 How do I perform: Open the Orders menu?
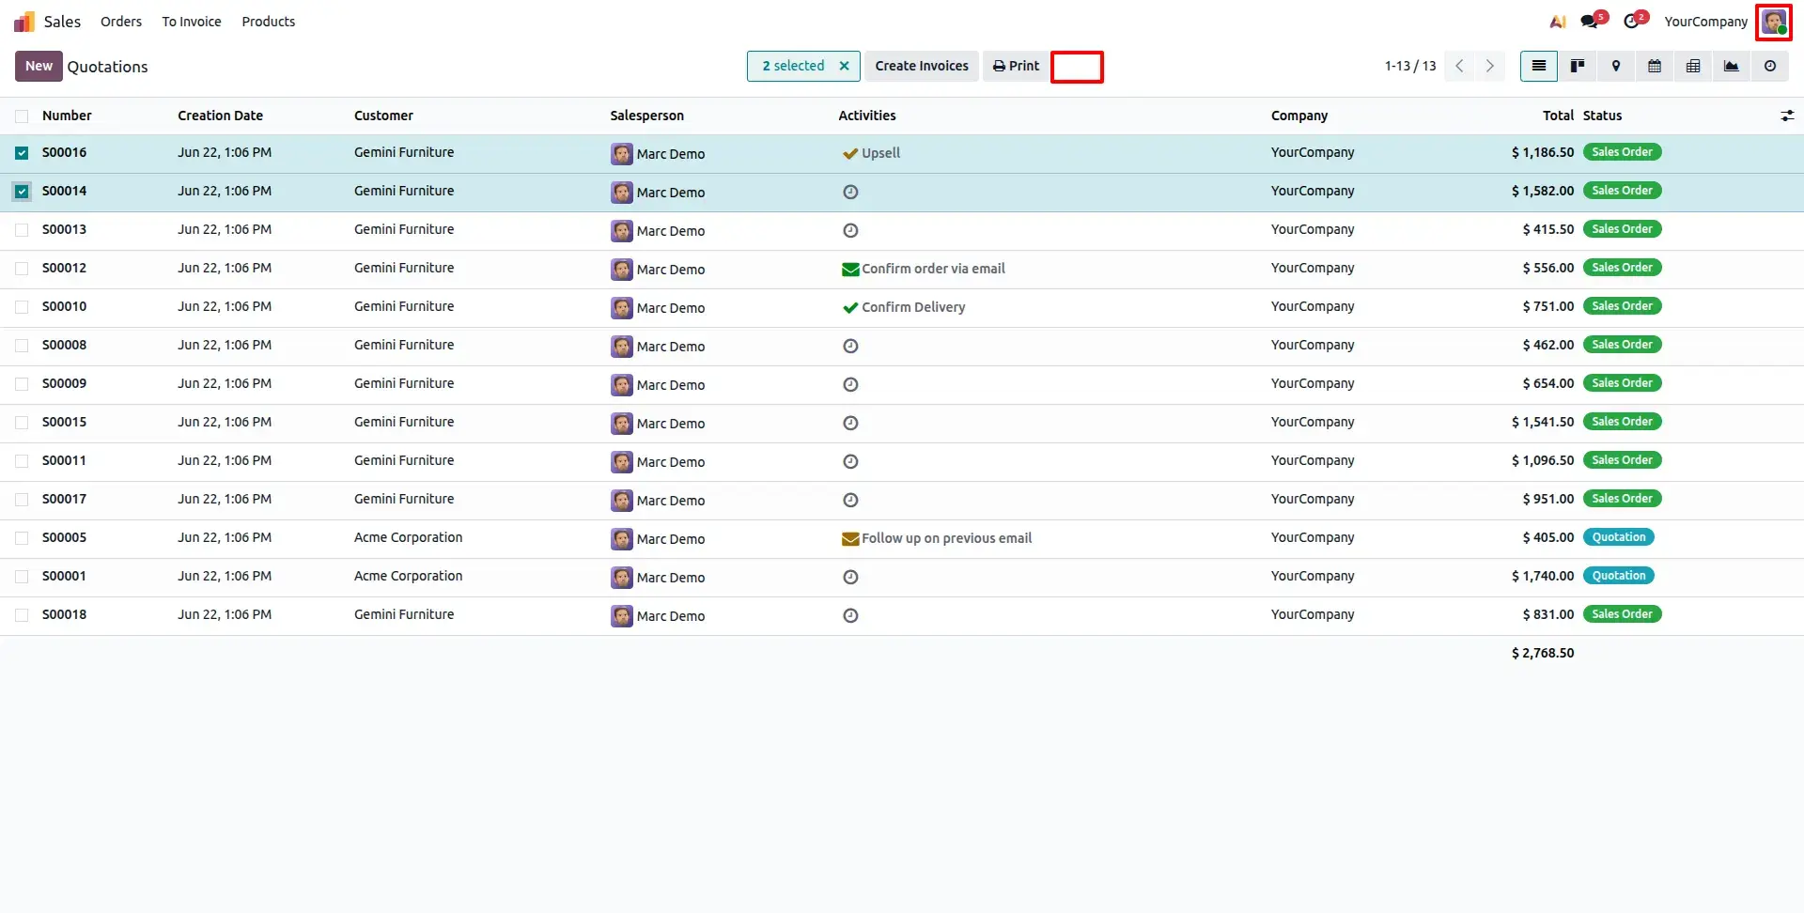point(121,22)
